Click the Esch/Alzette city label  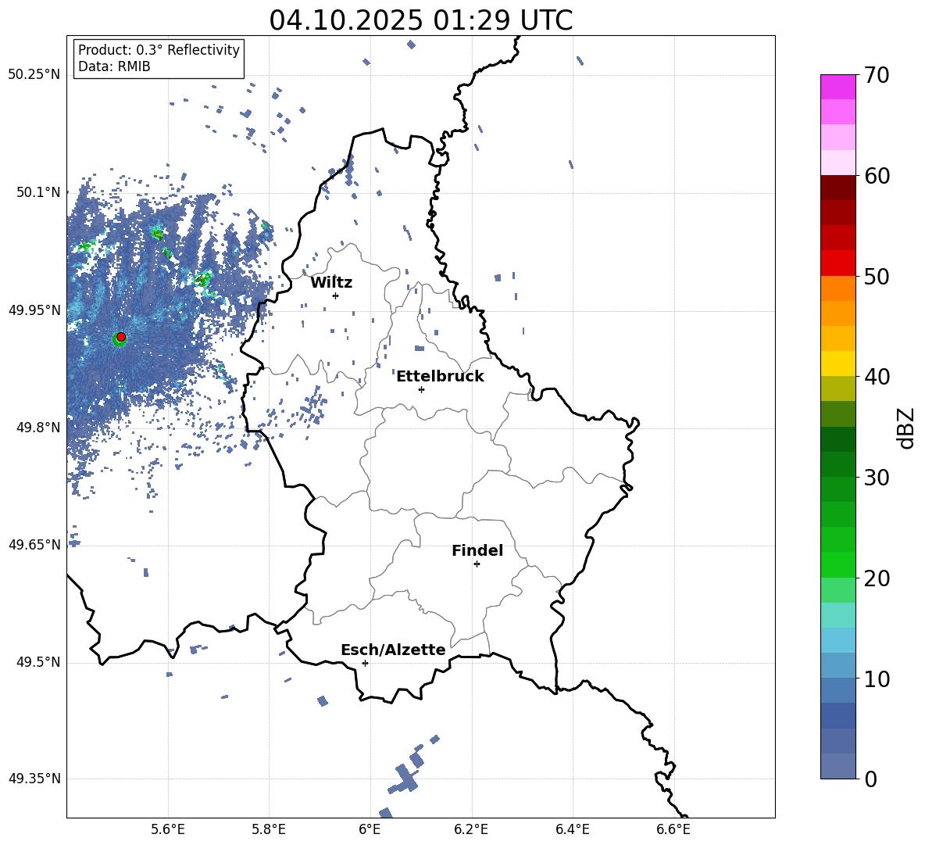coord(393,650)
